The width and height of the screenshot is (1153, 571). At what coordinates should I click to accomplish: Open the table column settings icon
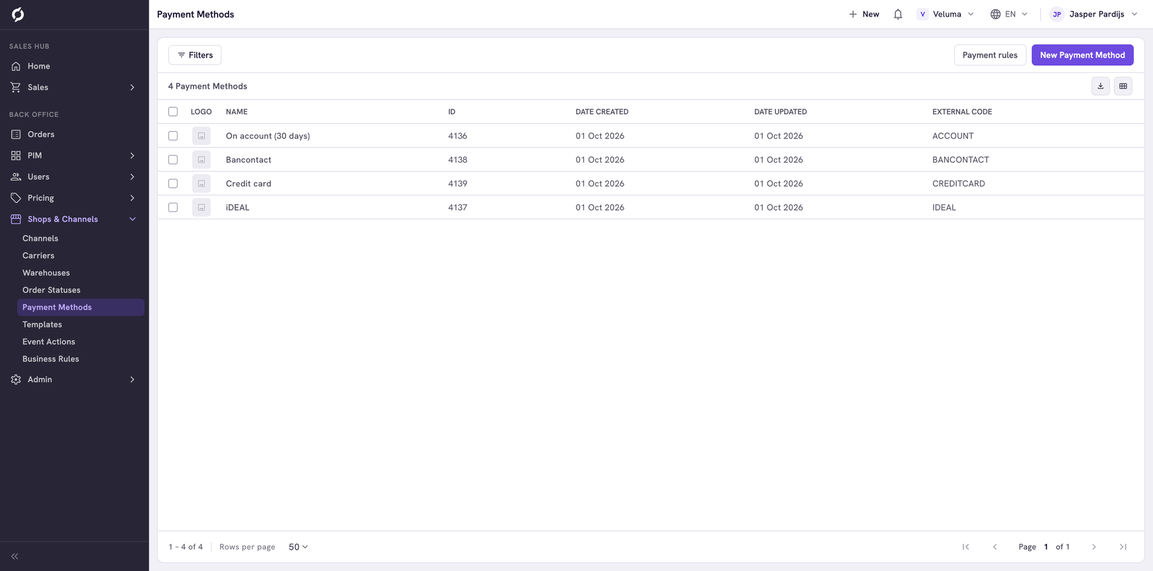click(x=1123, y=86)
